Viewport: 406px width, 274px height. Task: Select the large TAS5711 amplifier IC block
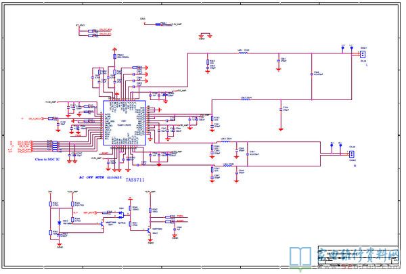(125, 123)
